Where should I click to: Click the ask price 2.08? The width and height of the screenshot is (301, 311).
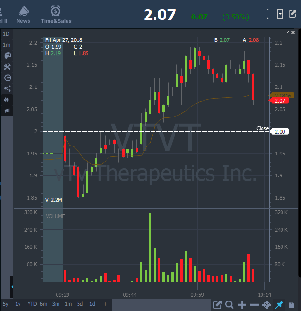click(254, 40)
